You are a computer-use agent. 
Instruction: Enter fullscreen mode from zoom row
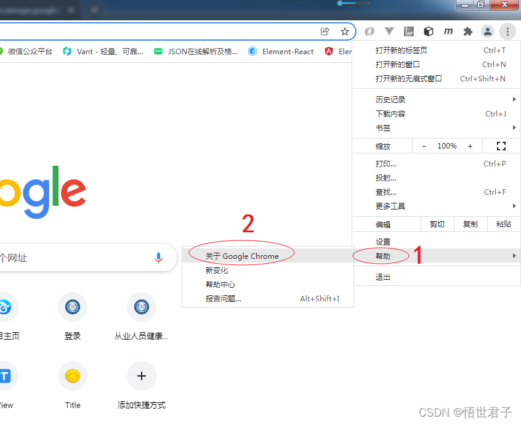[x=501, y=146]
